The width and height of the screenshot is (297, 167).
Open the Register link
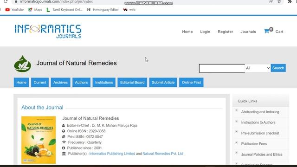click(x=225, y=32)
